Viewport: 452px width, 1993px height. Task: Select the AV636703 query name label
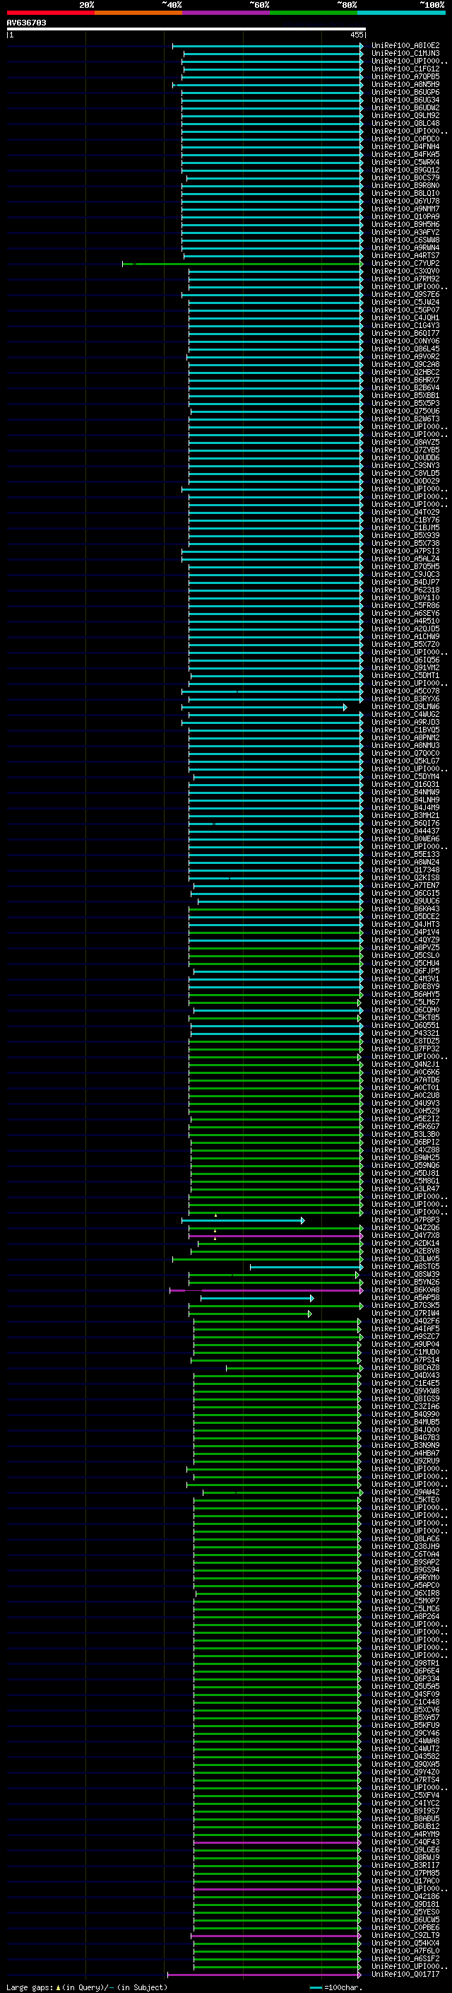click(26, 23)
